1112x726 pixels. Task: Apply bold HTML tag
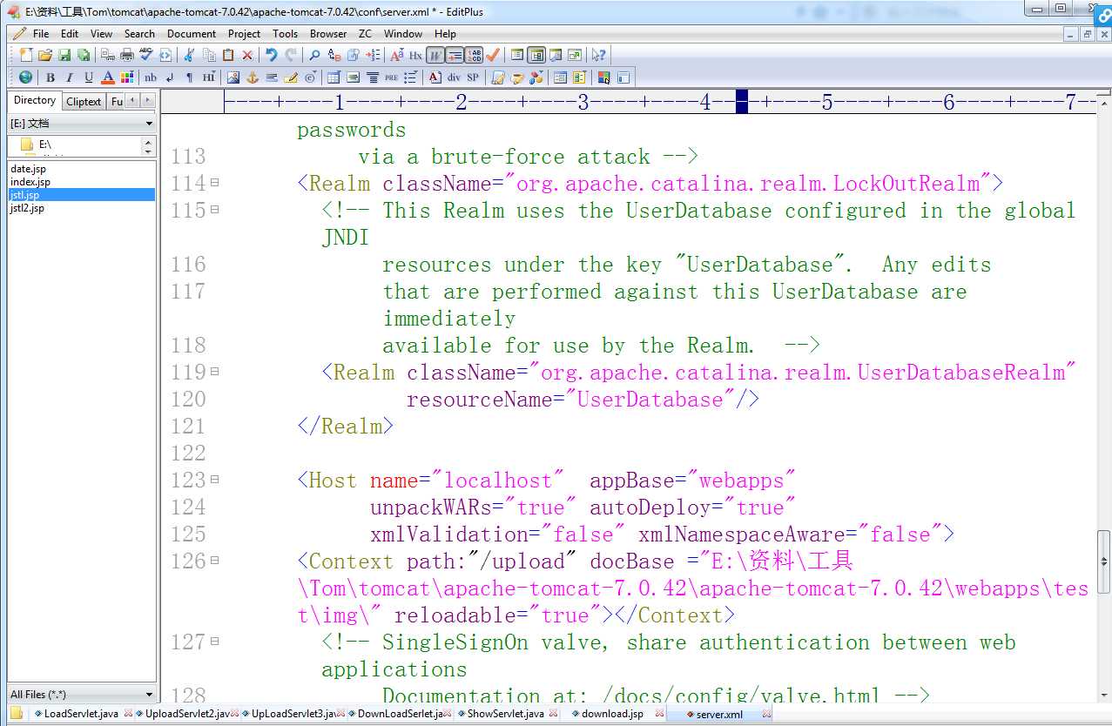51,77
